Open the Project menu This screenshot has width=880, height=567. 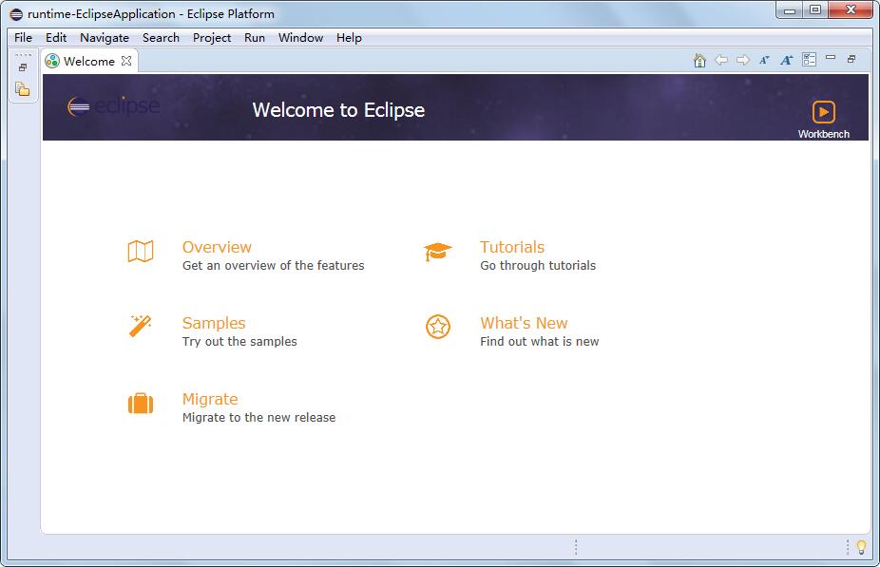click(212, 38)
